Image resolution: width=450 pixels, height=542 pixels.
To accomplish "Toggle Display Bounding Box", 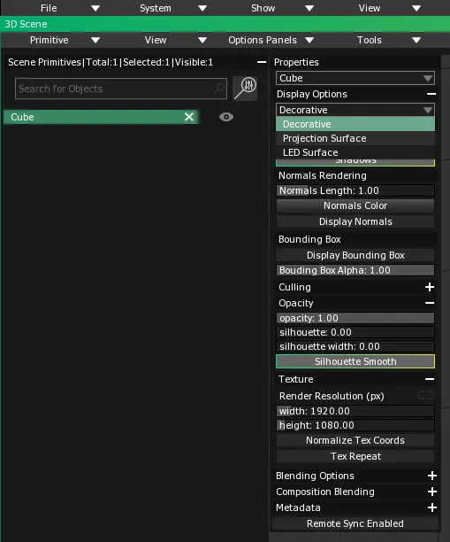I will pyautogui.click(x=355, y=255).
